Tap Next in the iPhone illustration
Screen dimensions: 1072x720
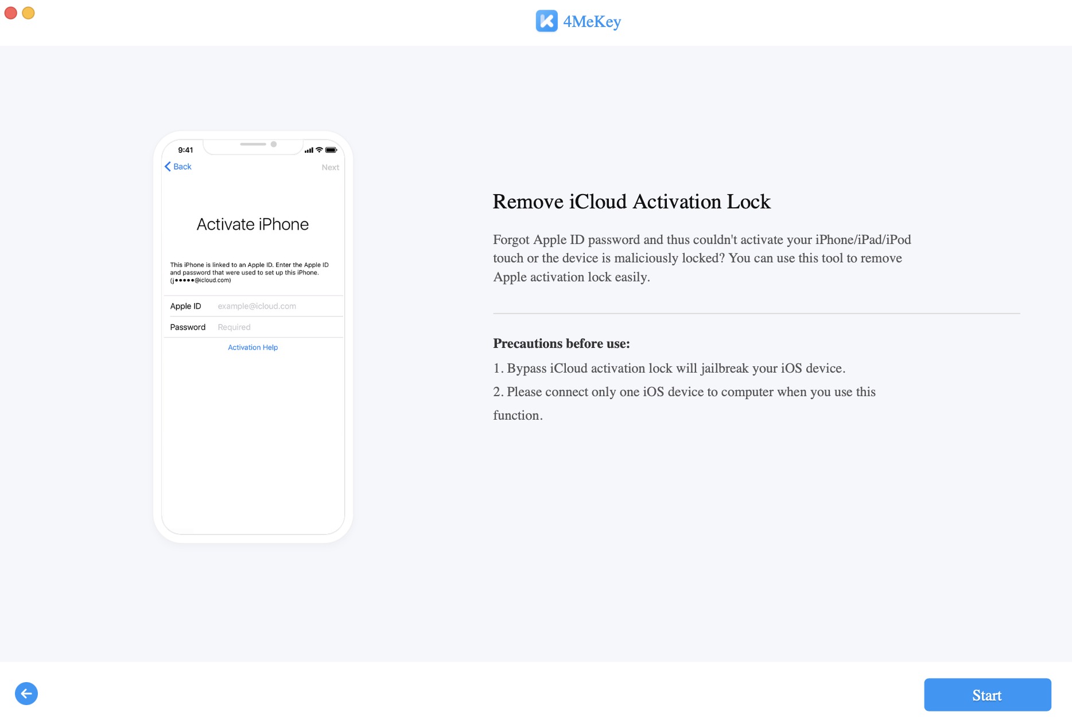330,168
